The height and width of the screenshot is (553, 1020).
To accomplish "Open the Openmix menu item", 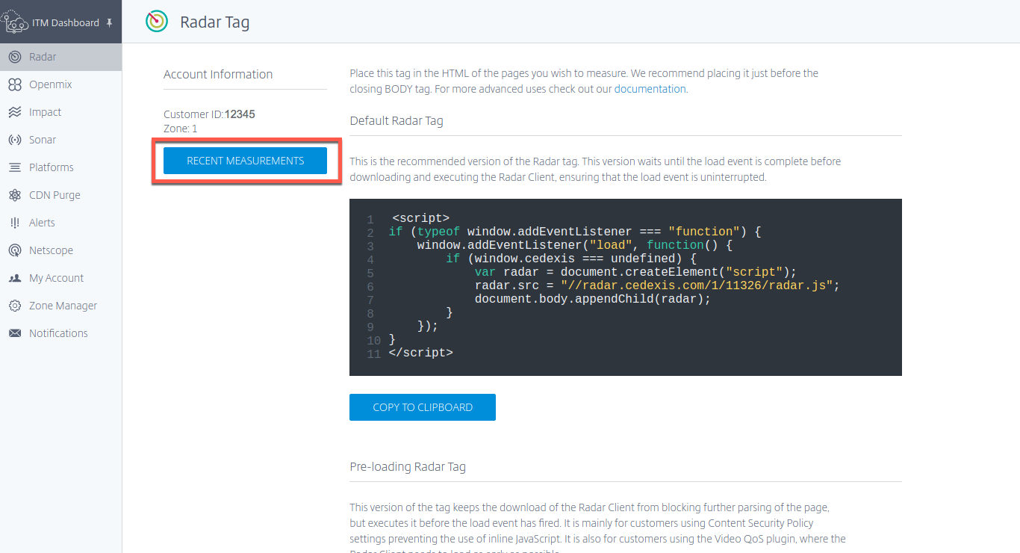I will (x=60, y=84).
